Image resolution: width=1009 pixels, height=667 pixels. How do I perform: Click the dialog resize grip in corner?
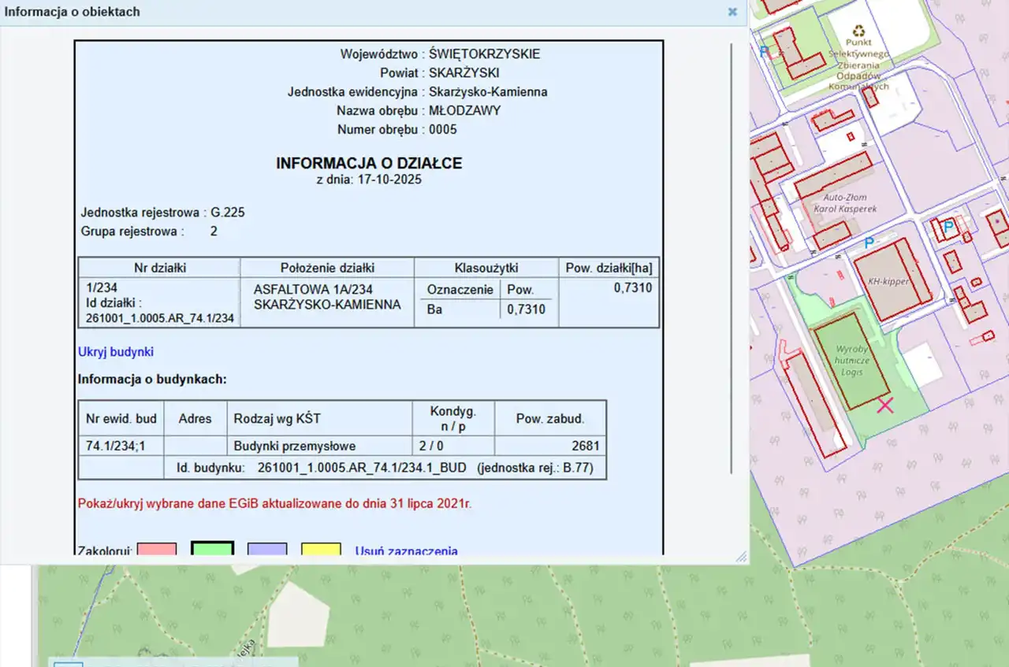(741, 557)
